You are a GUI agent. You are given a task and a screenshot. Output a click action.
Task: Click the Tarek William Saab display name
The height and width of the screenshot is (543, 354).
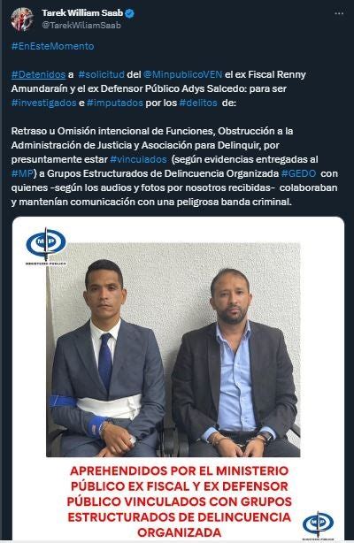click(x=82, y=13)
